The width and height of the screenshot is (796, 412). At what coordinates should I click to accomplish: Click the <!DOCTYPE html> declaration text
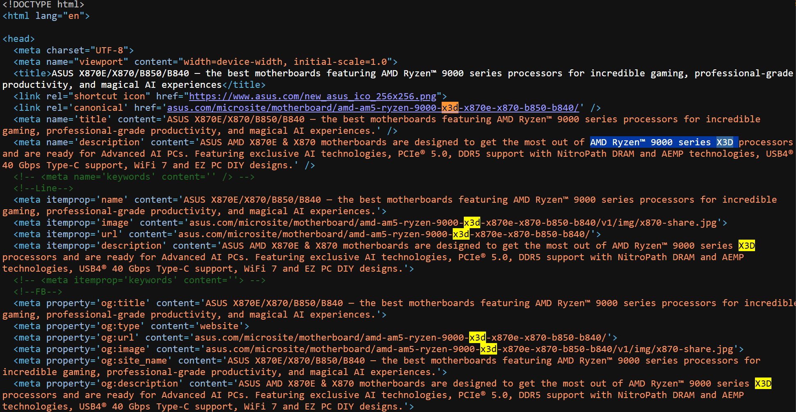coord(43,5)
